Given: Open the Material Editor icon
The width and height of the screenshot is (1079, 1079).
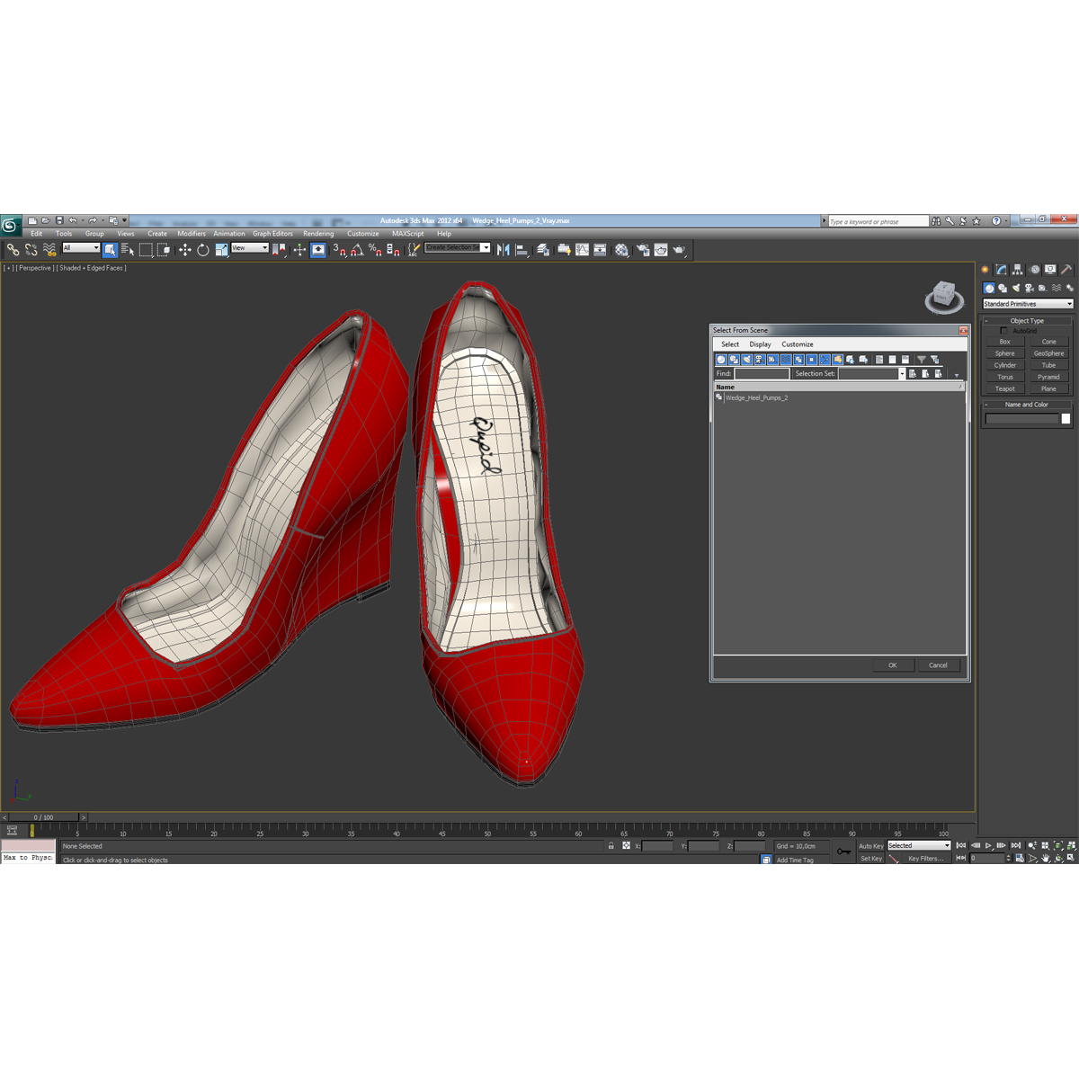Looking at the screenshot, I should coord(621,250).
